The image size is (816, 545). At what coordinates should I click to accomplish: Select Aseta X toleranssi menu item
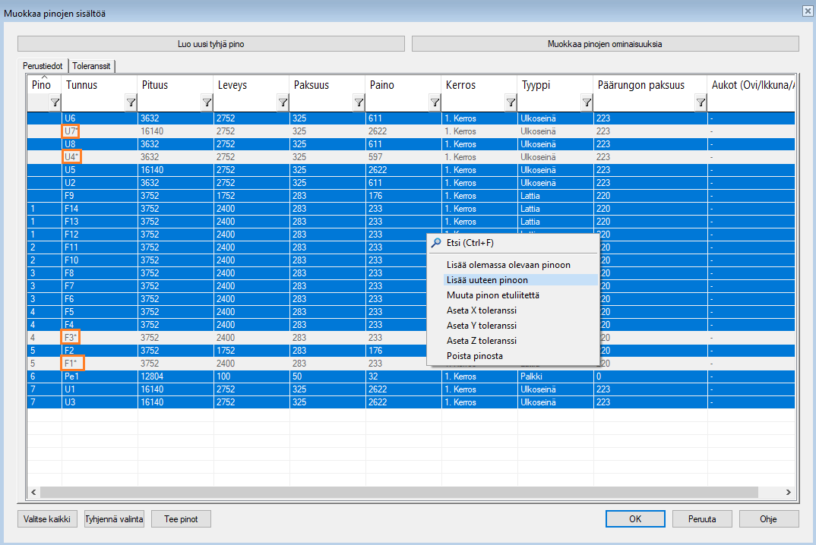(x=482, y=310)
